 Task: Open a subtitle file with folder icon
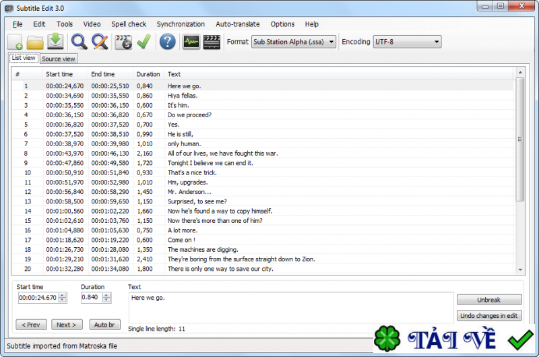coord(35,42)
